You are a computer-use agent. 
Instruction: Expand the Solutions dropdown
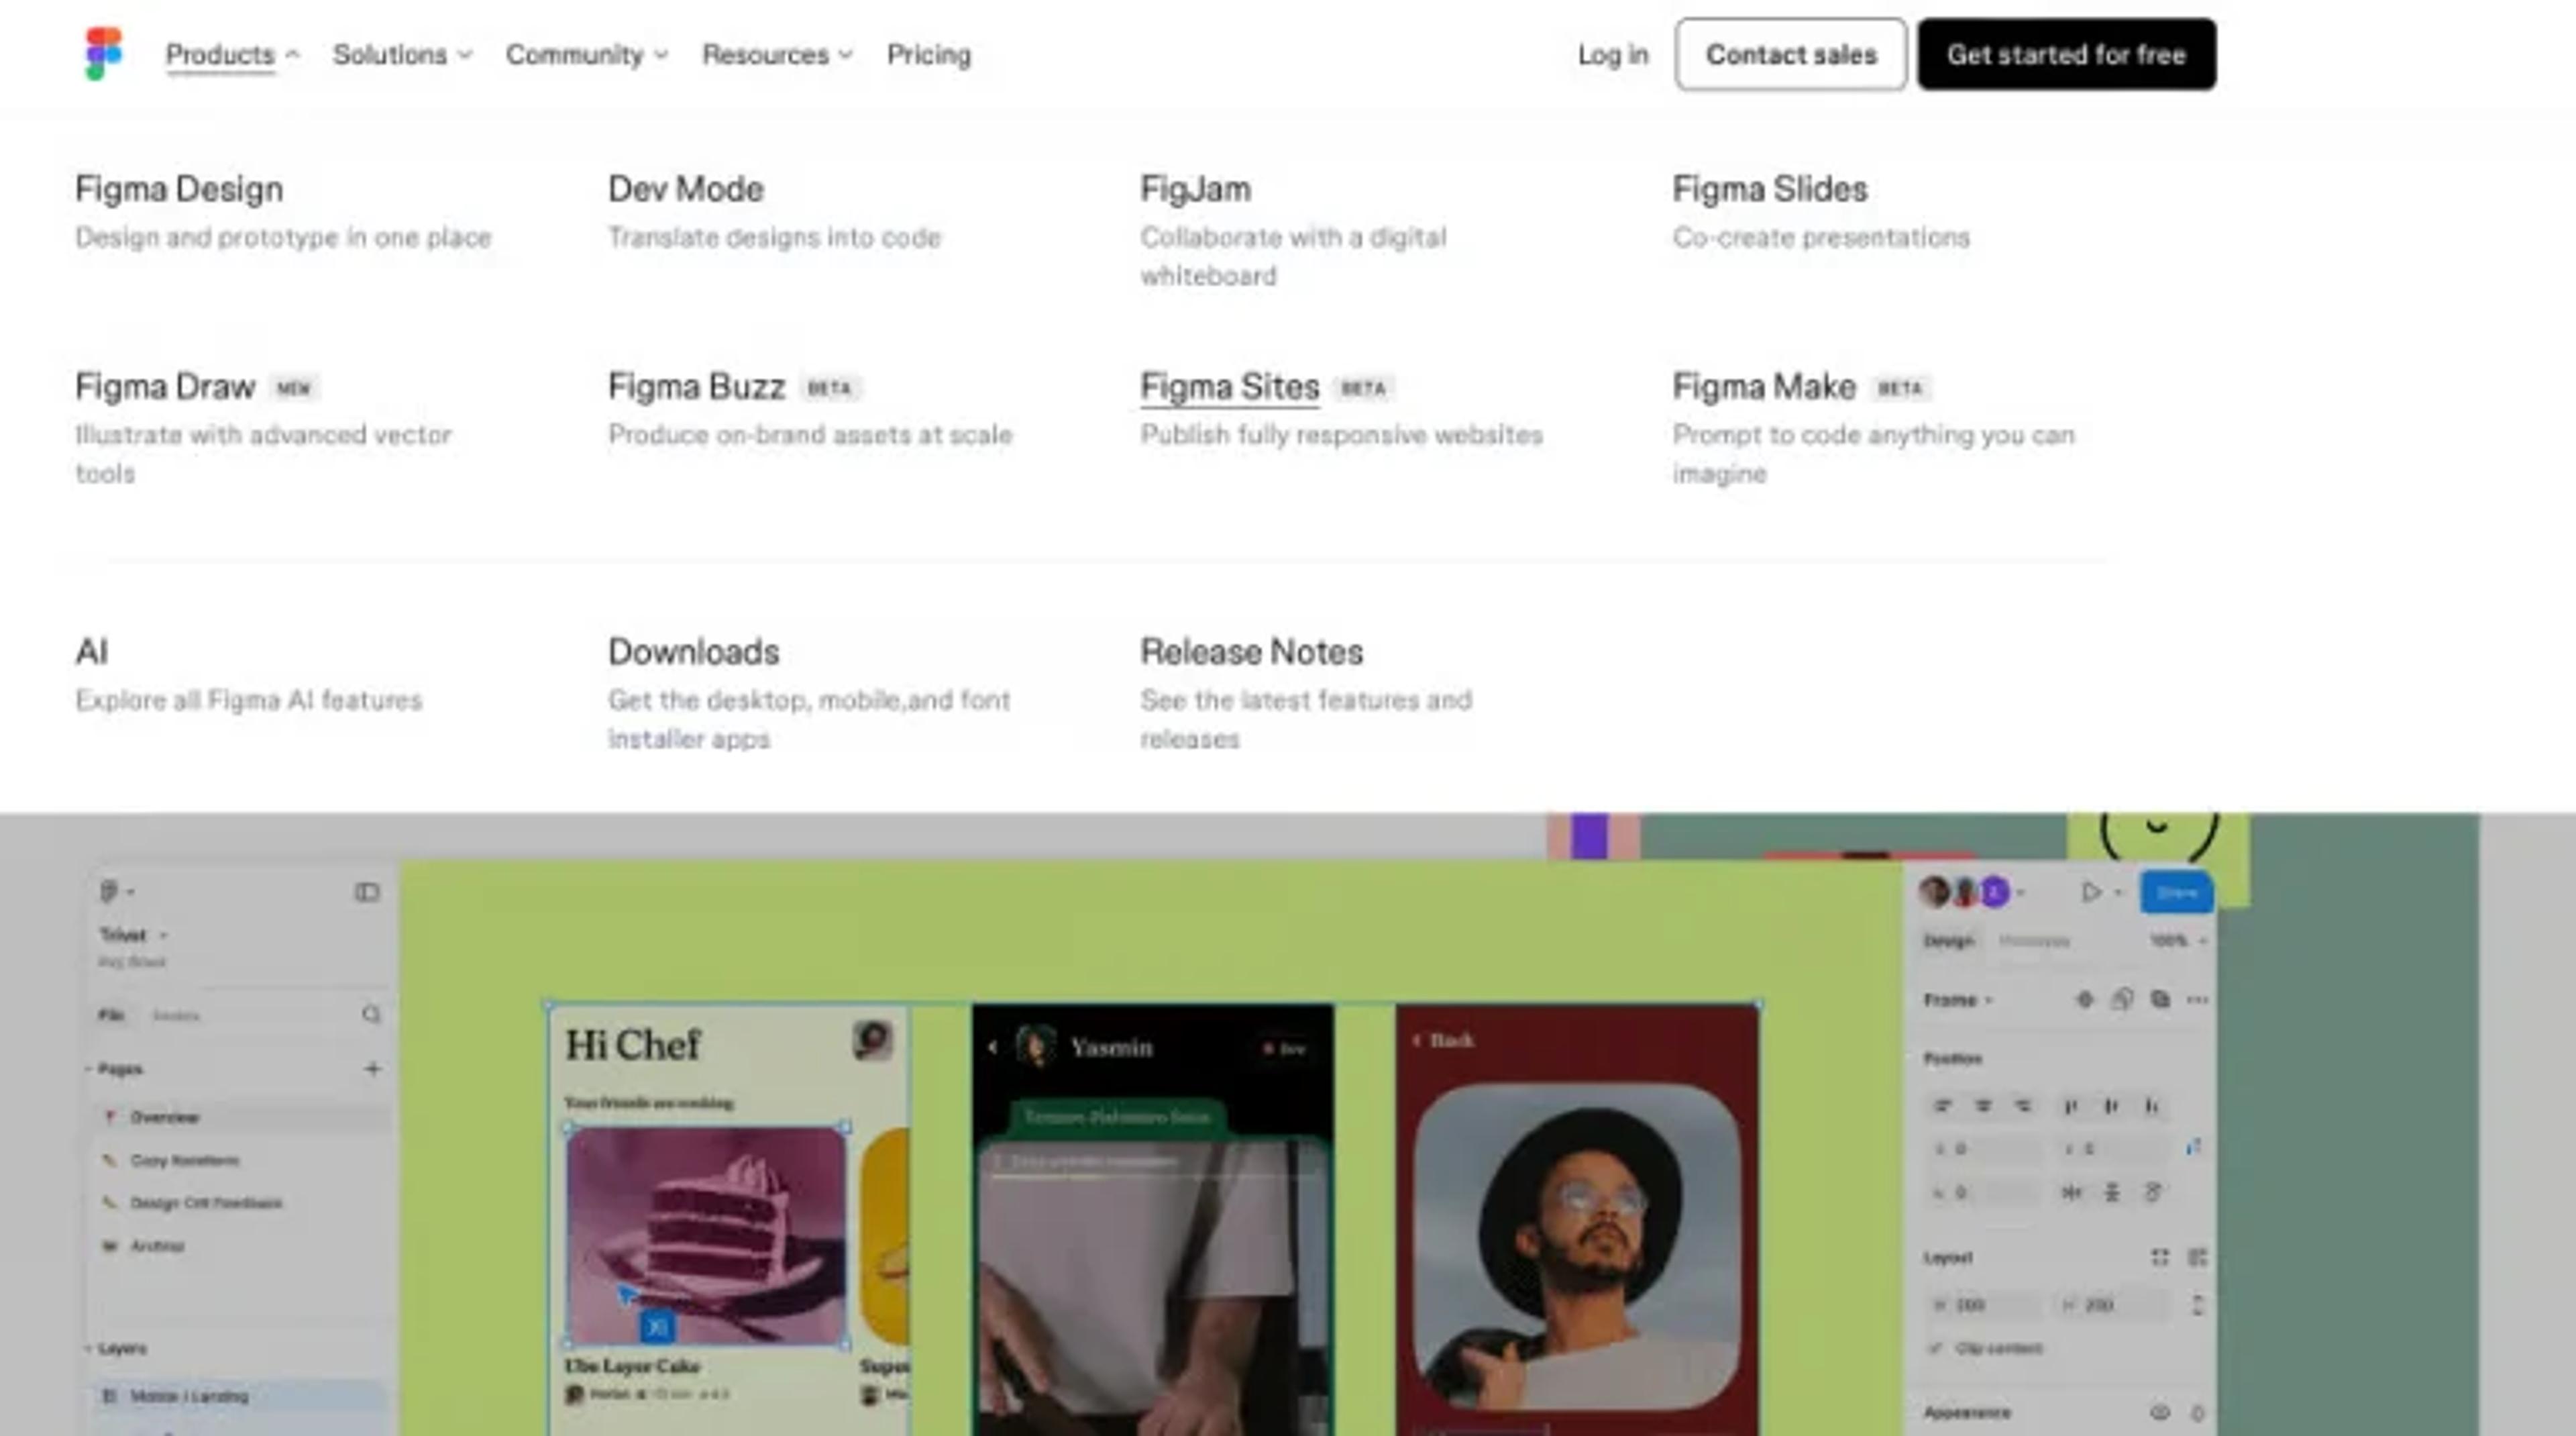click(x=402, y=54)
